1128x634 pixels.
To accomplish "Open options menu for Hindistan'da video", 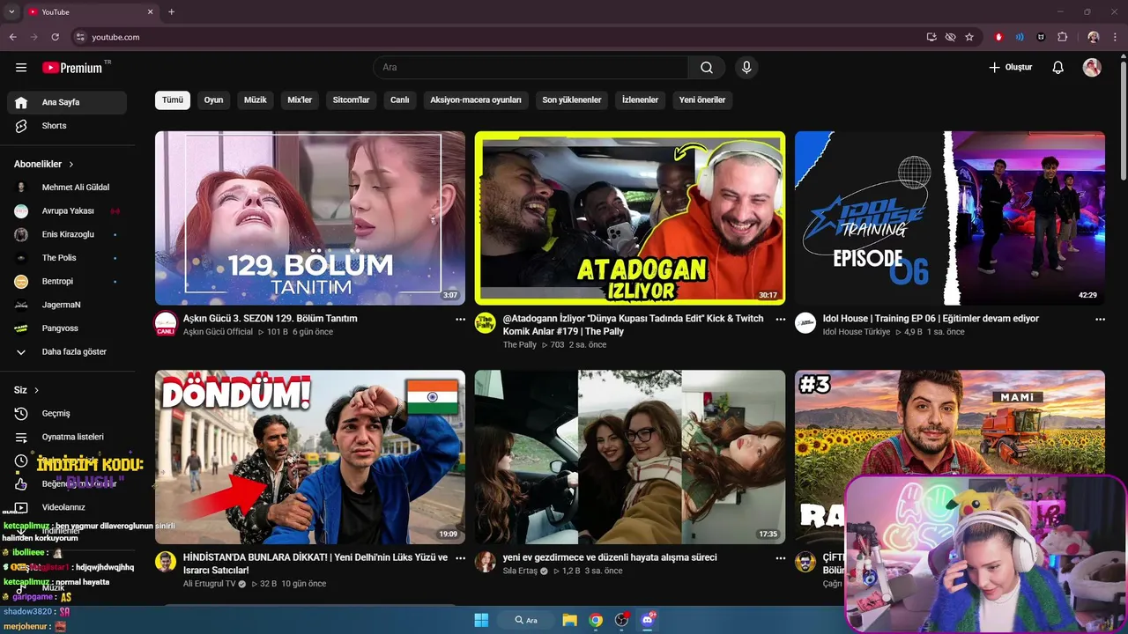I will [460, 558].
